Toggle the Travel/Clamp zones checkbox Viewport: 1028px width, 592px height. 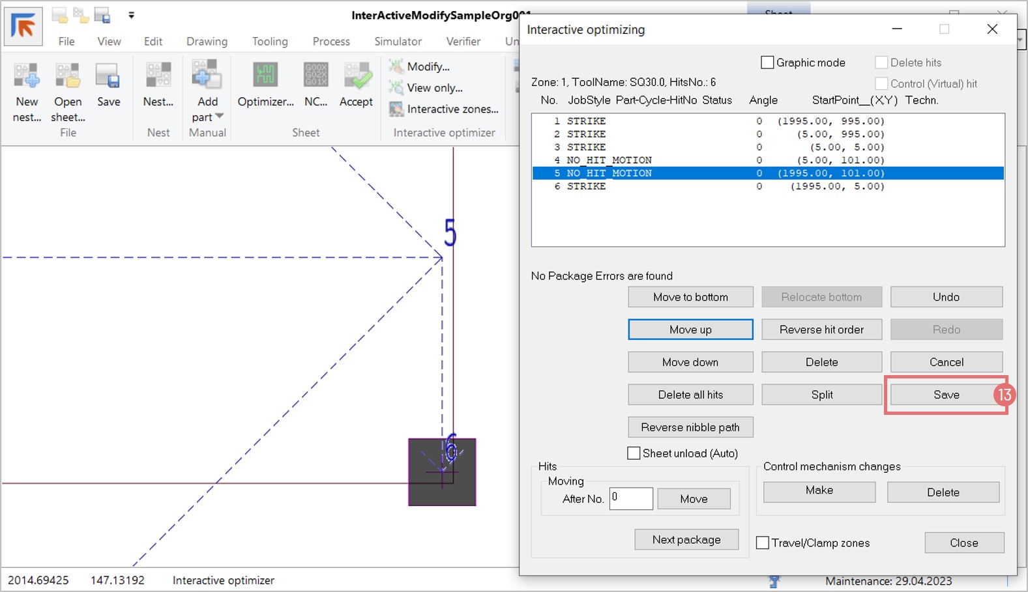[x=763, y=543]
